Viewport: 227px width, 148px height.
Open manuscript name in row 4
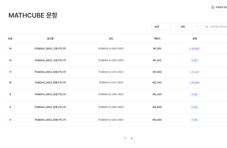(50, 120)
